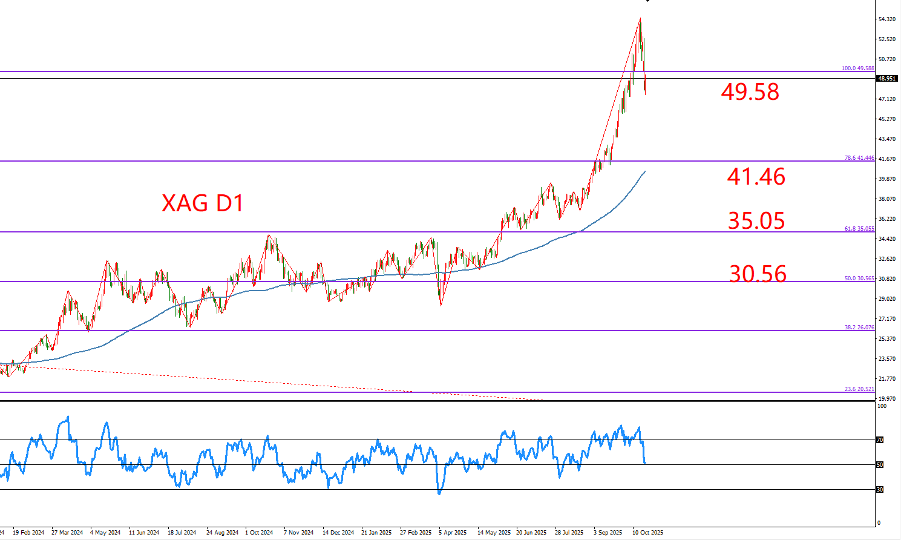This screenshot has width=901, height=540.
Task: Click the 5 Apr 2025 date label
Action: (x=453, y=533)
